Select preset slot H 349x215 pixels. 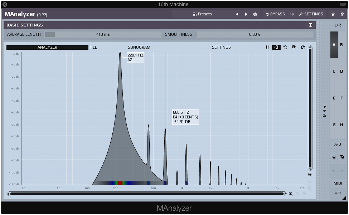pos(341,125)
